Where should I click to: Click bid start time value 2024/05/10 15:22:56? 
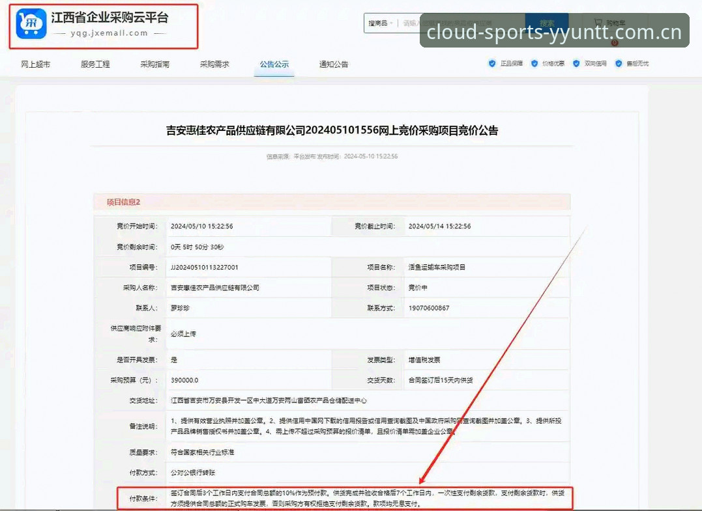pyautogui.click(x=202, y=227)
